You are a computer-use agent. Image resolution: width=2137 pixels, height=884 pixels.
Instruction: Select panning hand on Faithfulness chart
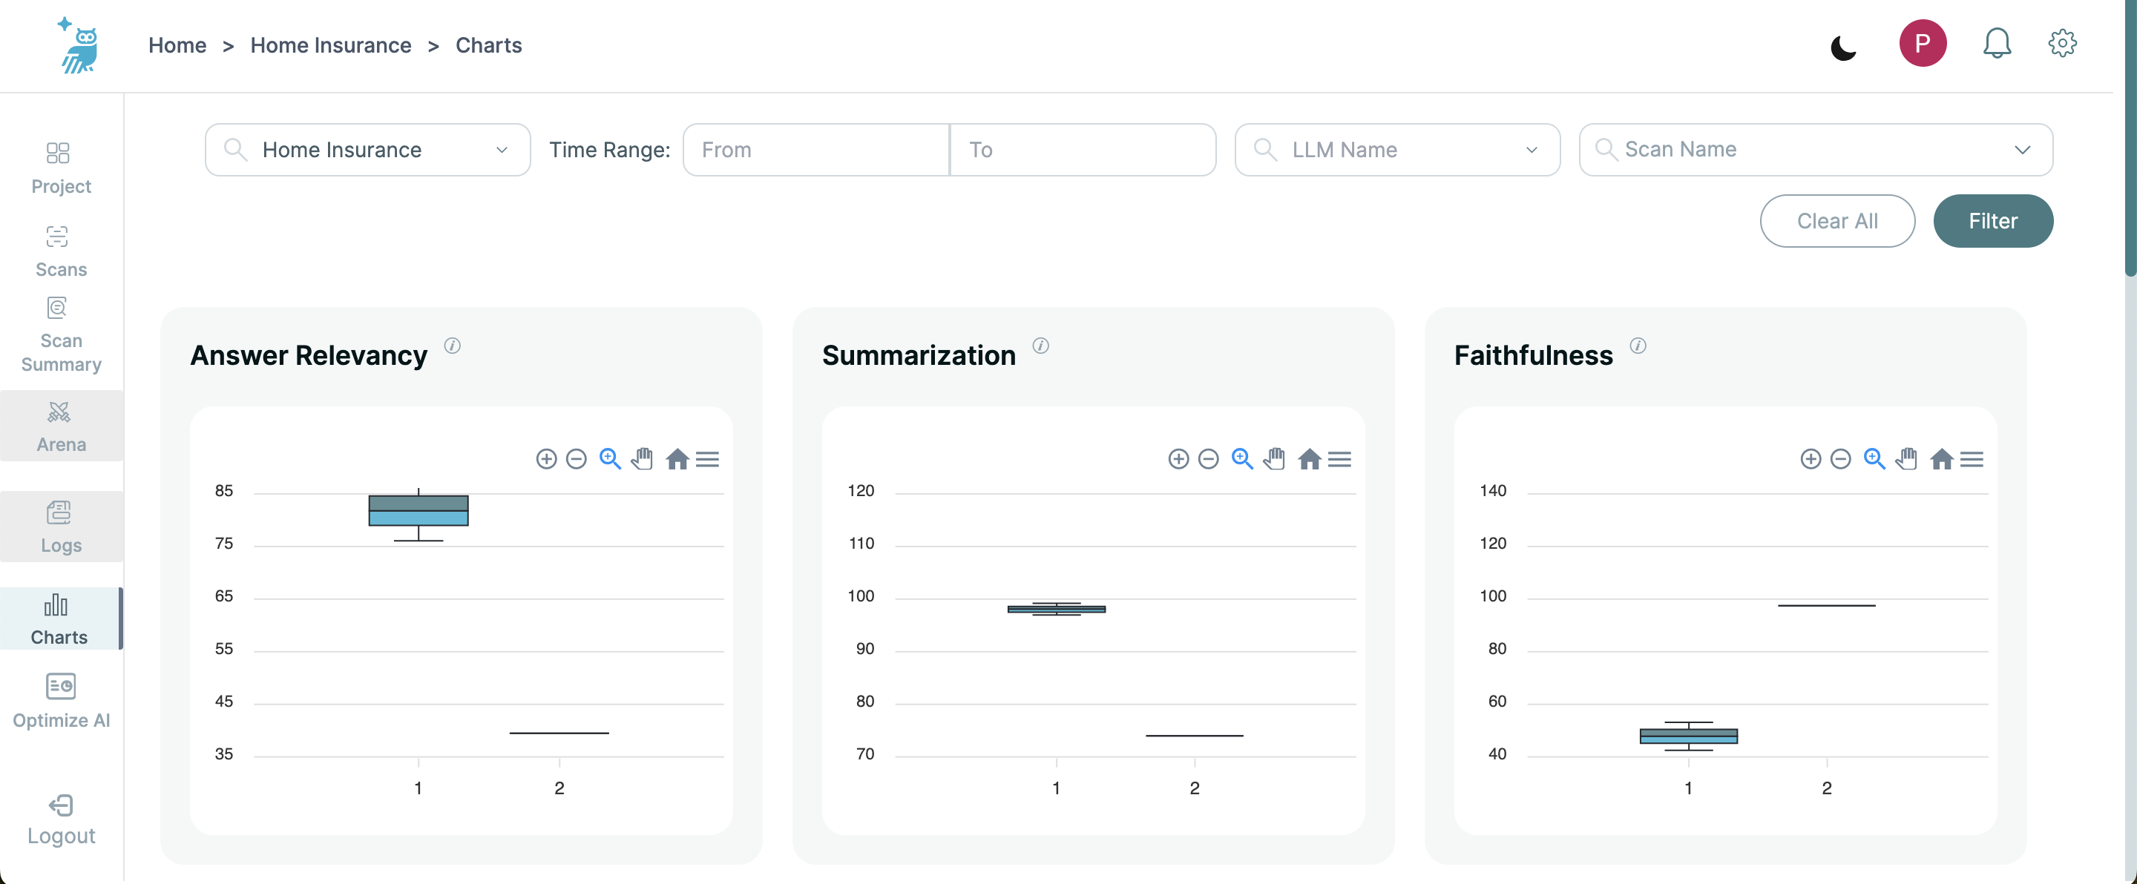point(1907,459)
